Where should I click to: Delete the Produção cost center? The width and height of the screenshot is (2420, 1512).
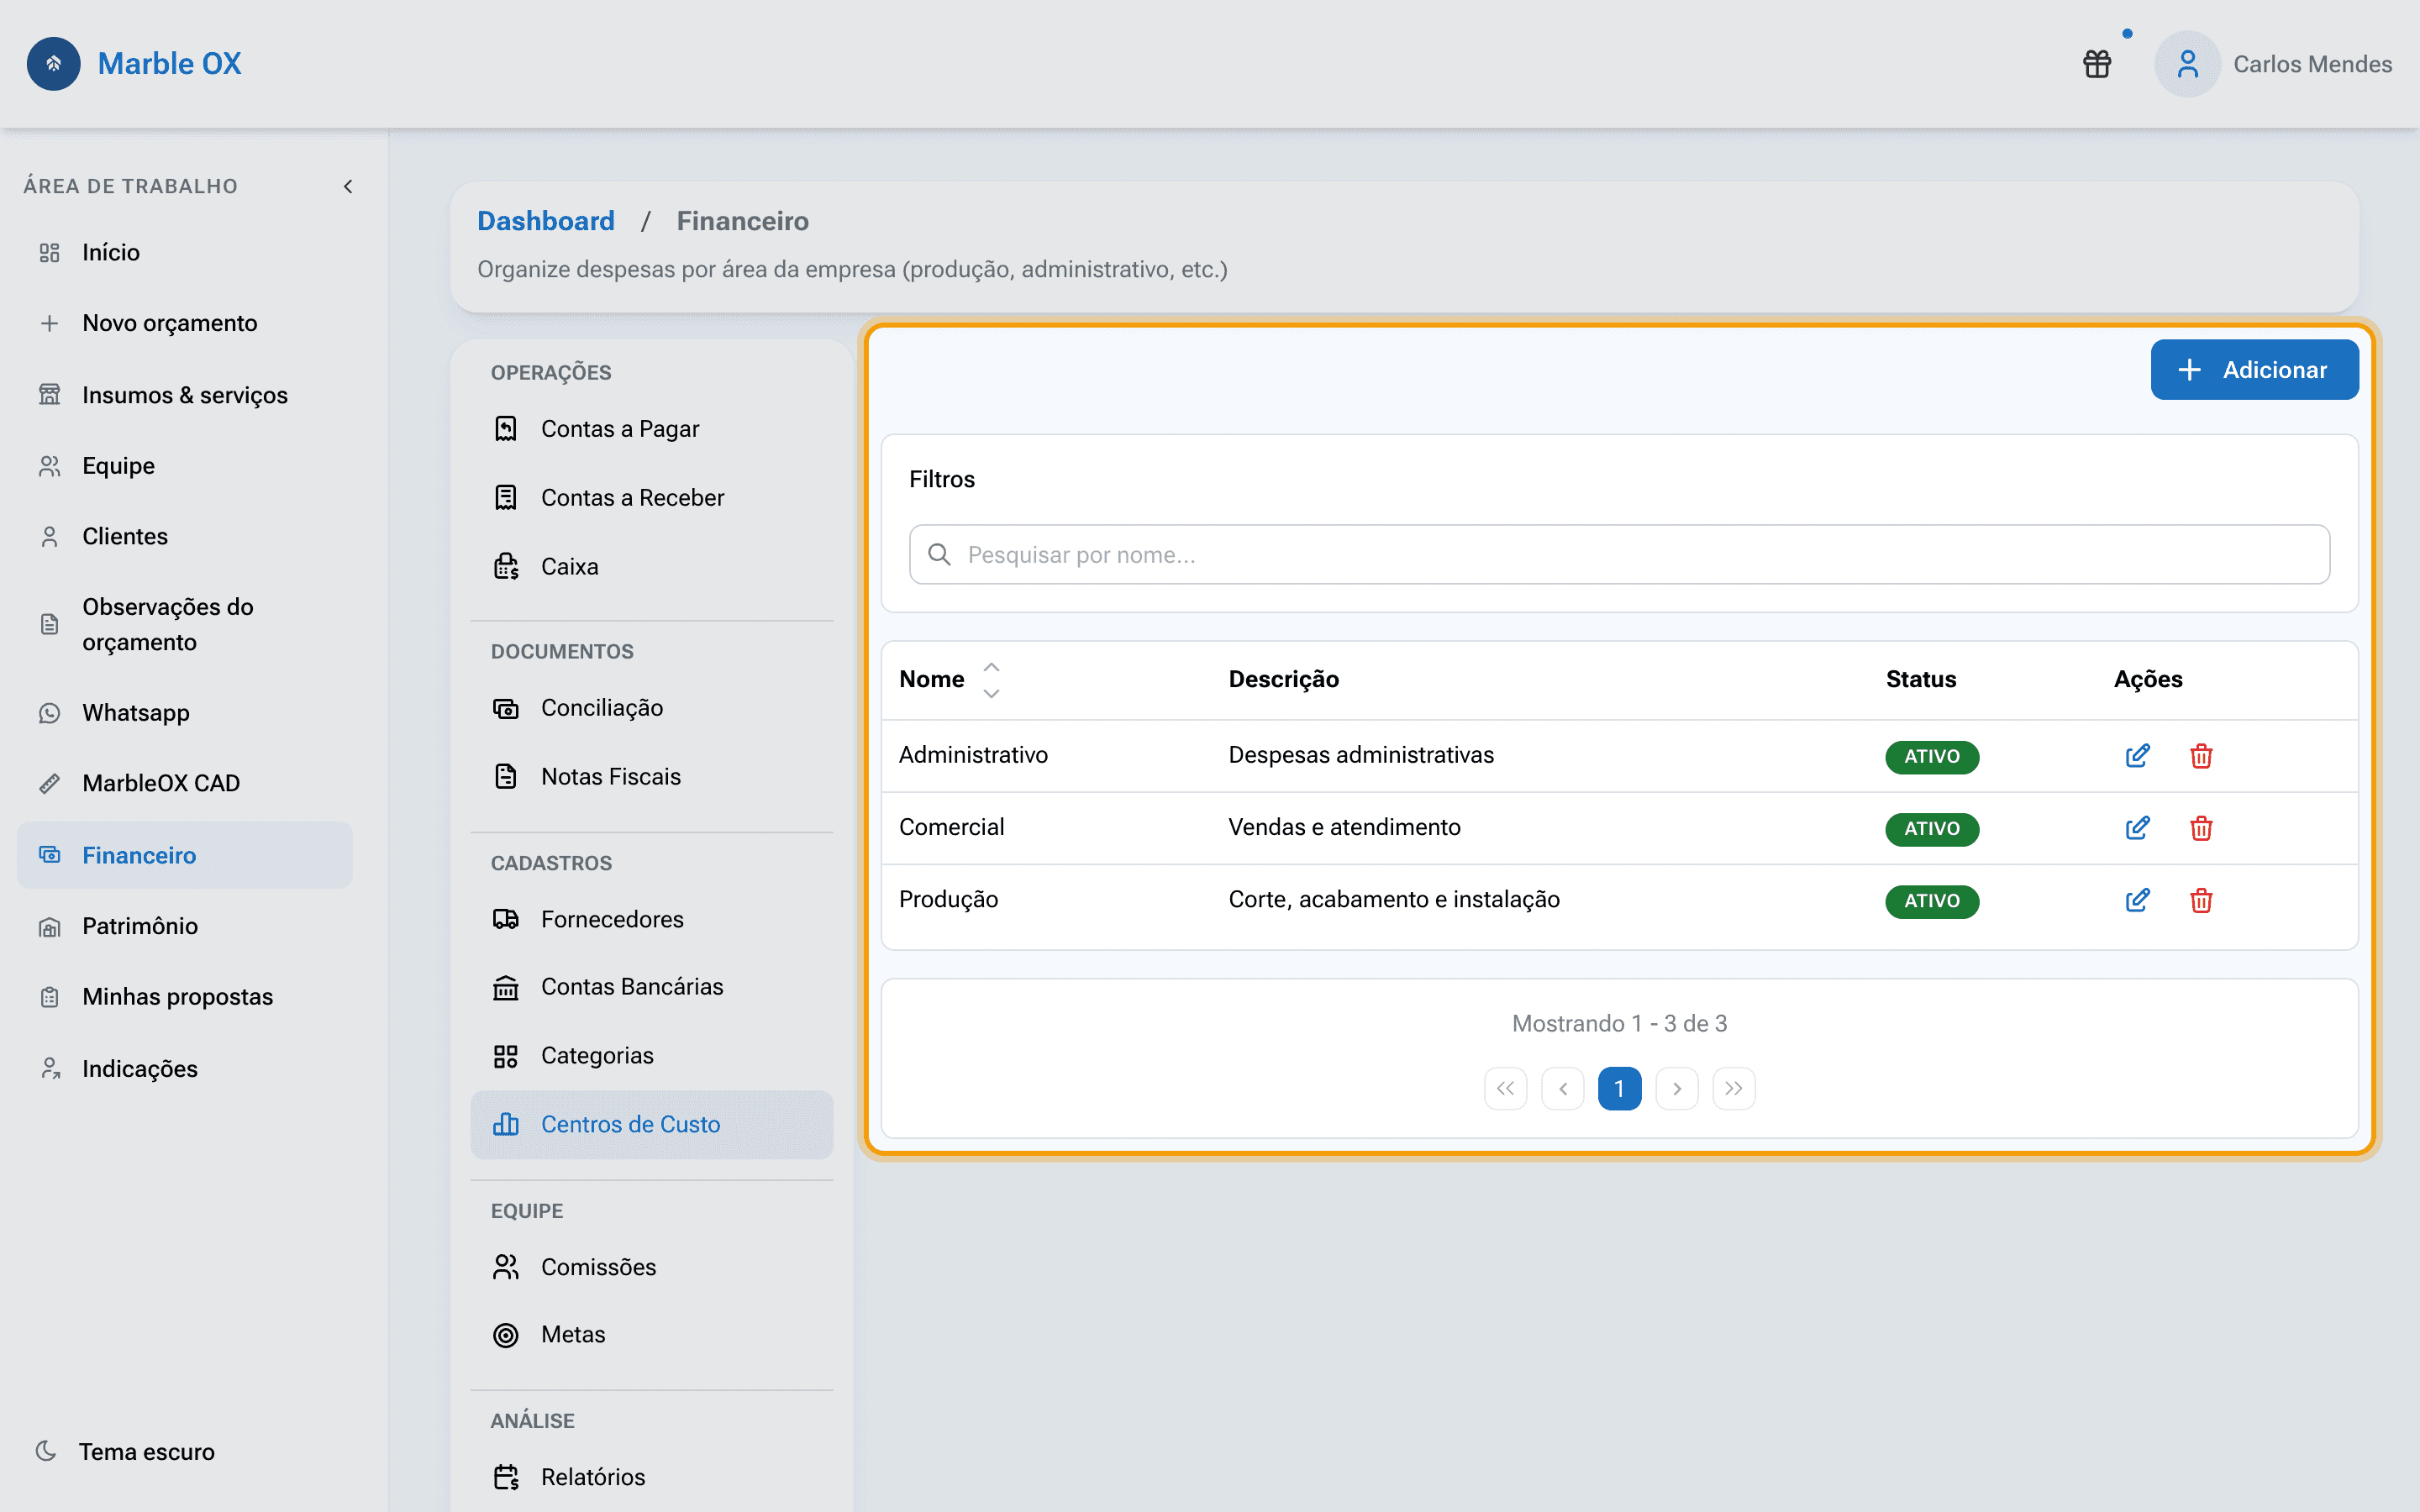coord(2201,900)
